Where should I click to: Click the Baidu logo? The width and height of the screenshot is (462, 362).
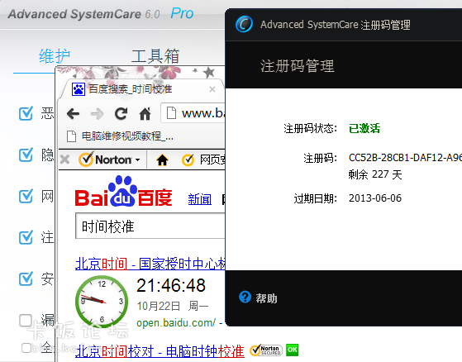(123, 192)
